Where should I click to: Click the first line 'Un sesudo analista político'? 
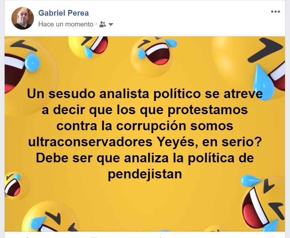(x=114, y=94)
